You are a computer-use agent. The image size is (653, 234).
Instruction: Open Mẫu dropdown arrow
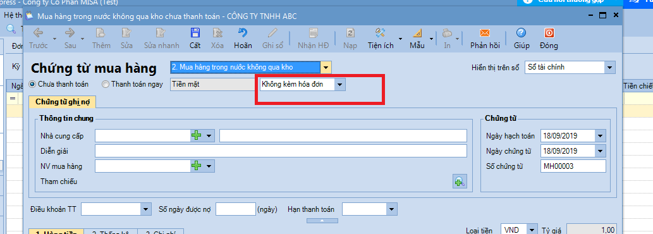coord(432,39)
